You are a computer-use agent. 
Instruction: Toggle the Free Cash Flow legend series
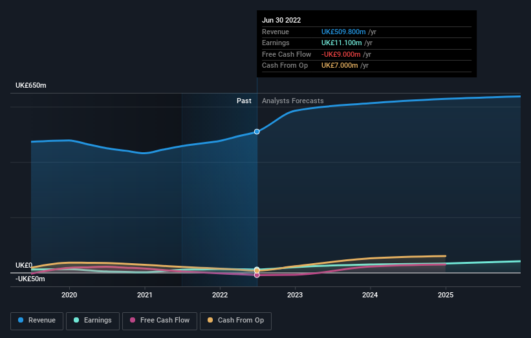pyautogui.click(x=160, y=321)
